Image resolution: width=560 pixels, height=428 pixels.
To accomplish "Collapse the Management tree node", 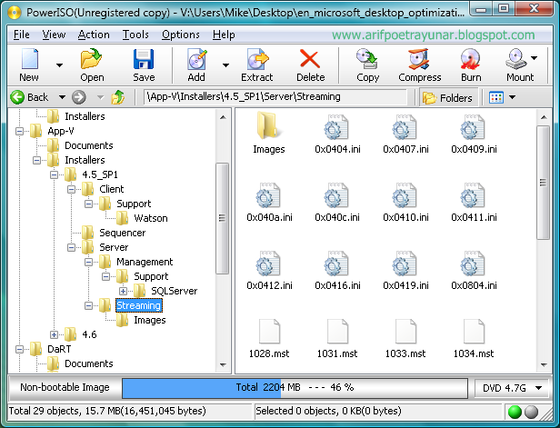I will pyautogui.click(x=88, y=262).
